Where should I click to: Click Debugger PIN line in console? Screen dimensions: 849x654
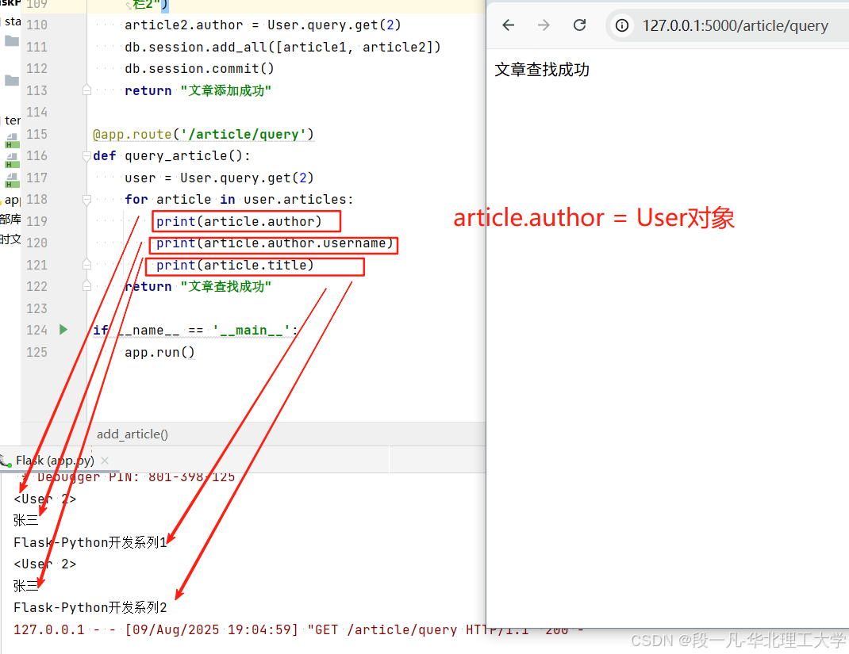click(128, 477)
